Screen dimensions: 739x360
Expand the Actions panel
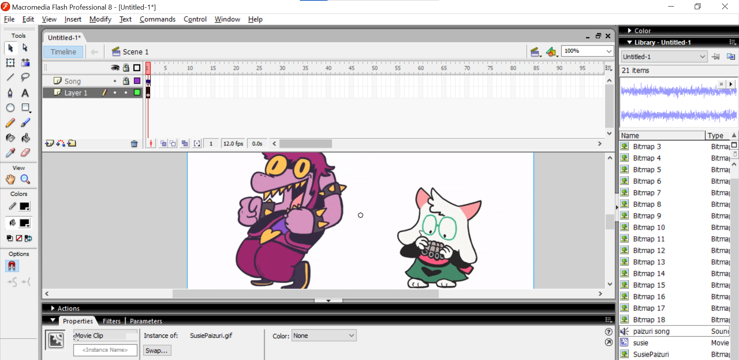53,308
